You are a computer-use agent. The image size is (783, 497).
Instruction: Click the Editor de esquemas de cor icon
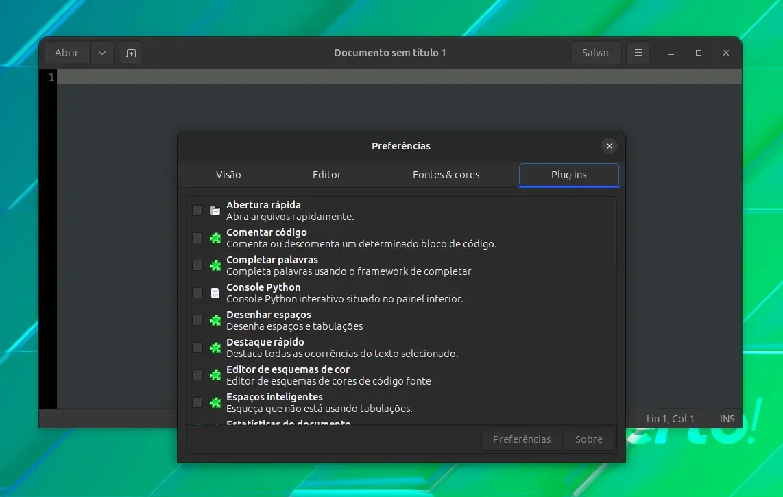click(215, 375)
